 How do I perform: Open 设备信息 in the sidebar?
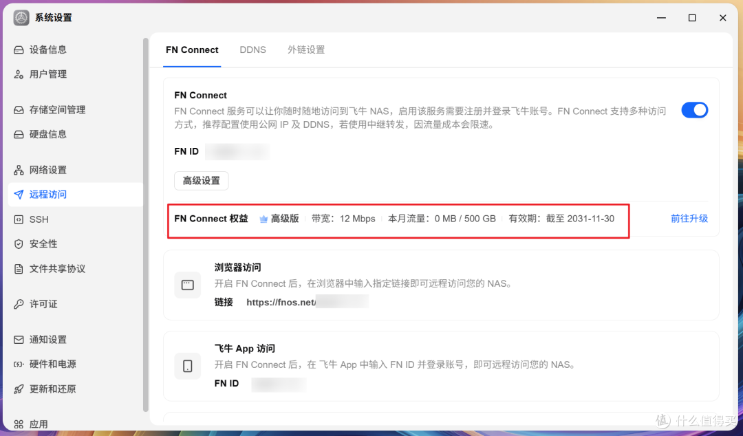click(76, 50)
